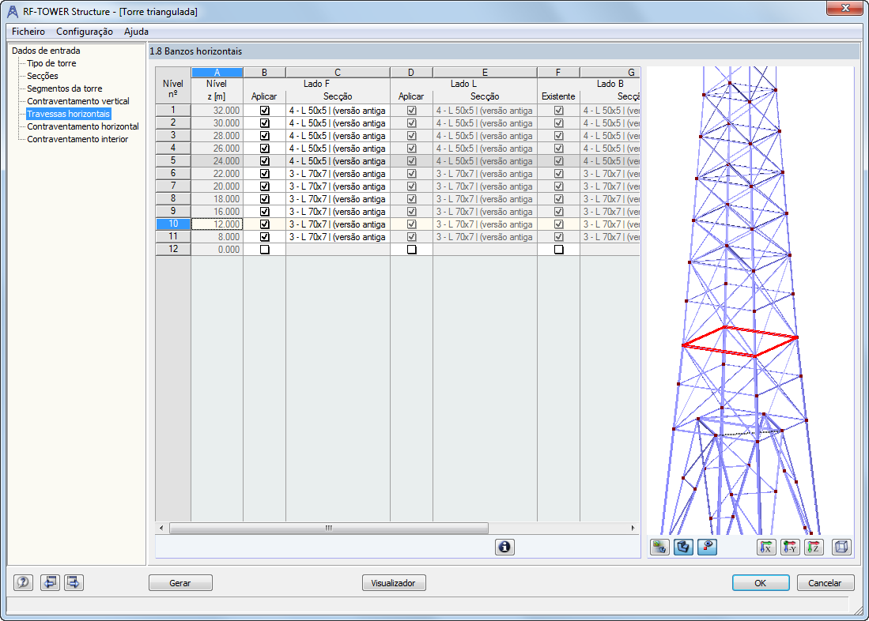This screenshot has width=869, height=621.
Task: Toggle Existente checkbox in row 7
Action: (x=558, y=186)
